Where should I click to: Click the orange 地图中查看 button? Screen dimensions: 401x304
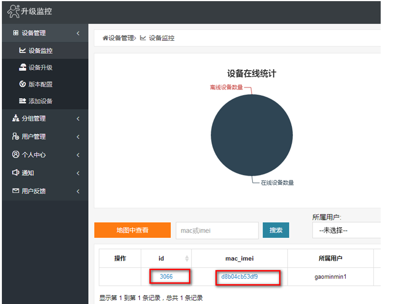pyautogui.click(x=132, y=230)
